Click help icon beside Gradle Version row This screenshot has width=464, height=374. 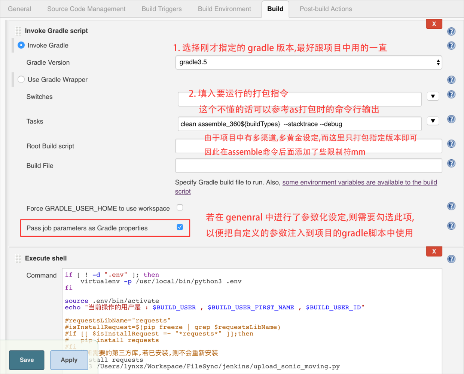pyautogui.click(x=451, y=46)
